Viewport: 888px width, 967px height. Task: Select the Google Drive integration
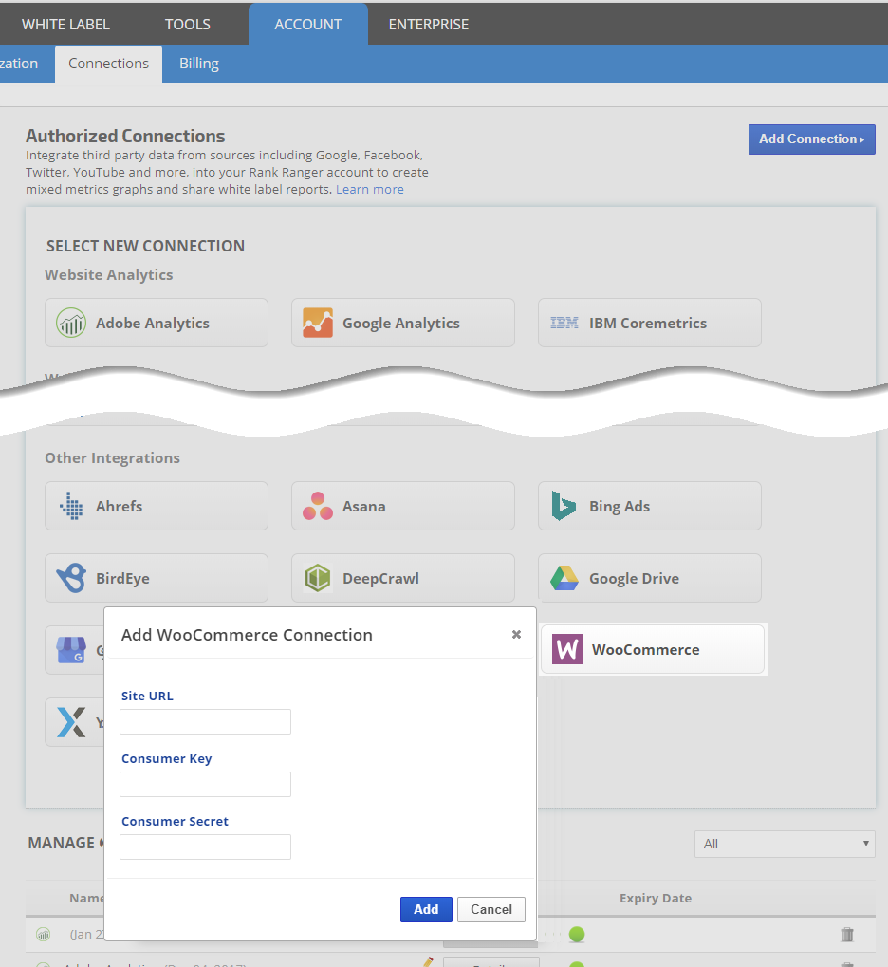point(649,578)
